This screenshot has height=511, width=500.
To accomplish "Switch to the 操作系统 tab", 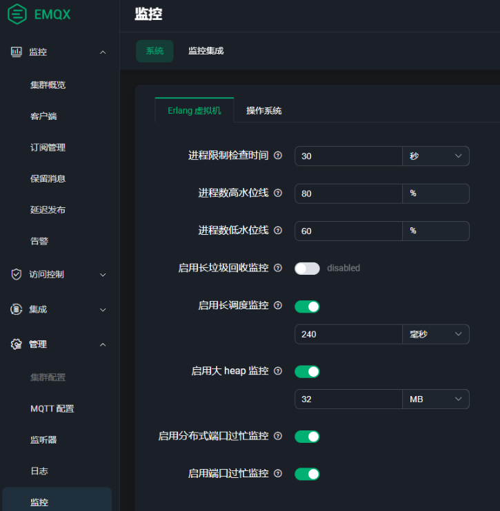I will click(x=263, y=110).
